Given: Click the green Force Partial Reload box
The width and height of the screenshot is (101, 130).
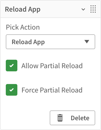Looking at the screenshot, I should [12, 90].
